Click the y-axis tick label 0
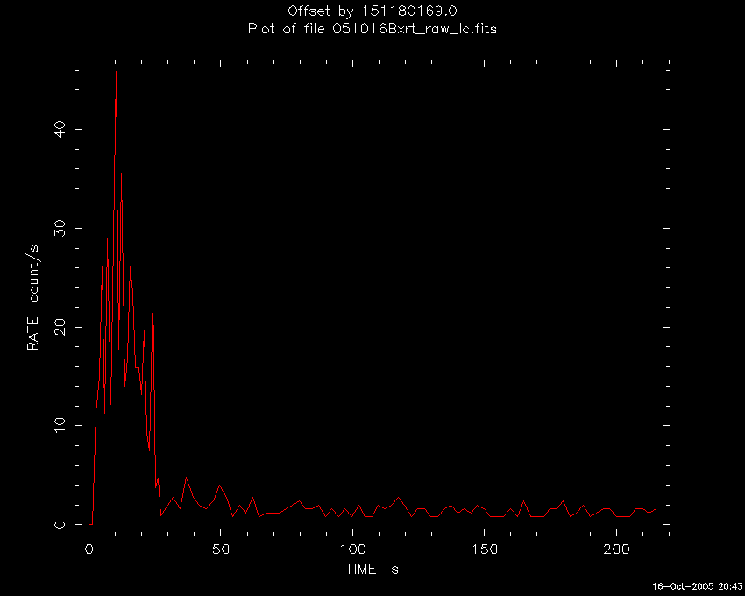Viewport: 745px width, 596px height. tap(60, 524)
